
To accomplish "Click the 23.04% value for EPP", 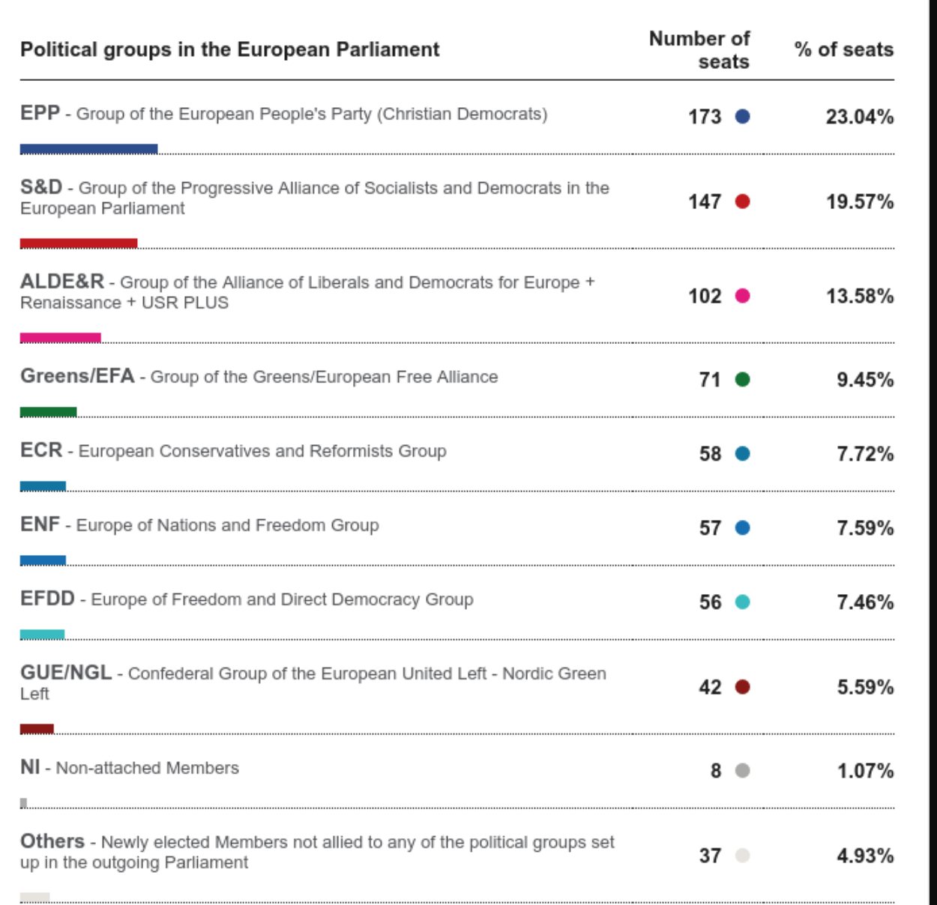I will [x=859, y=117].
